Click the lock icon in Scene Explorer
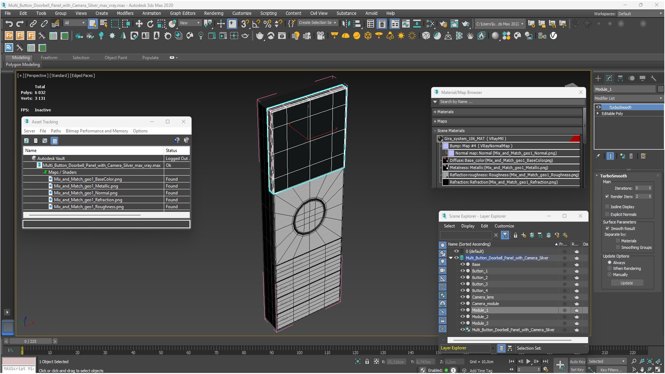Viewport: 665px width, 374px height. point(515,235)
